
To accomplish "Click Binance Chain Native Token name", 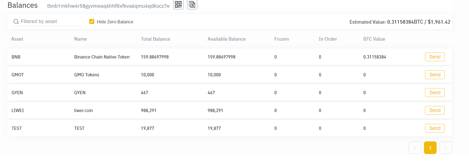I will pos(102,57).
